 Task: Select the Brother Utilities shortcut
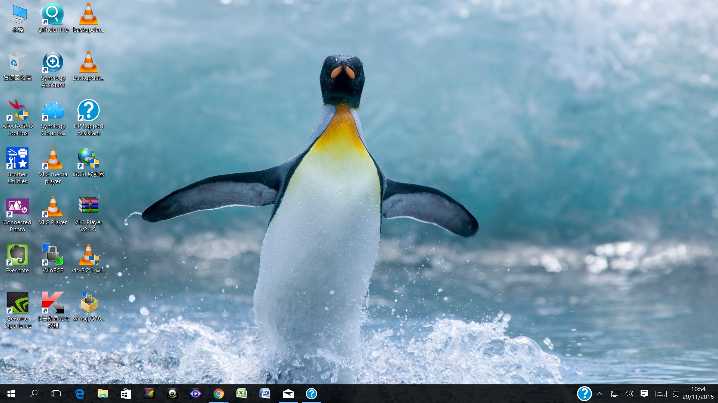[x=18, y=166]
